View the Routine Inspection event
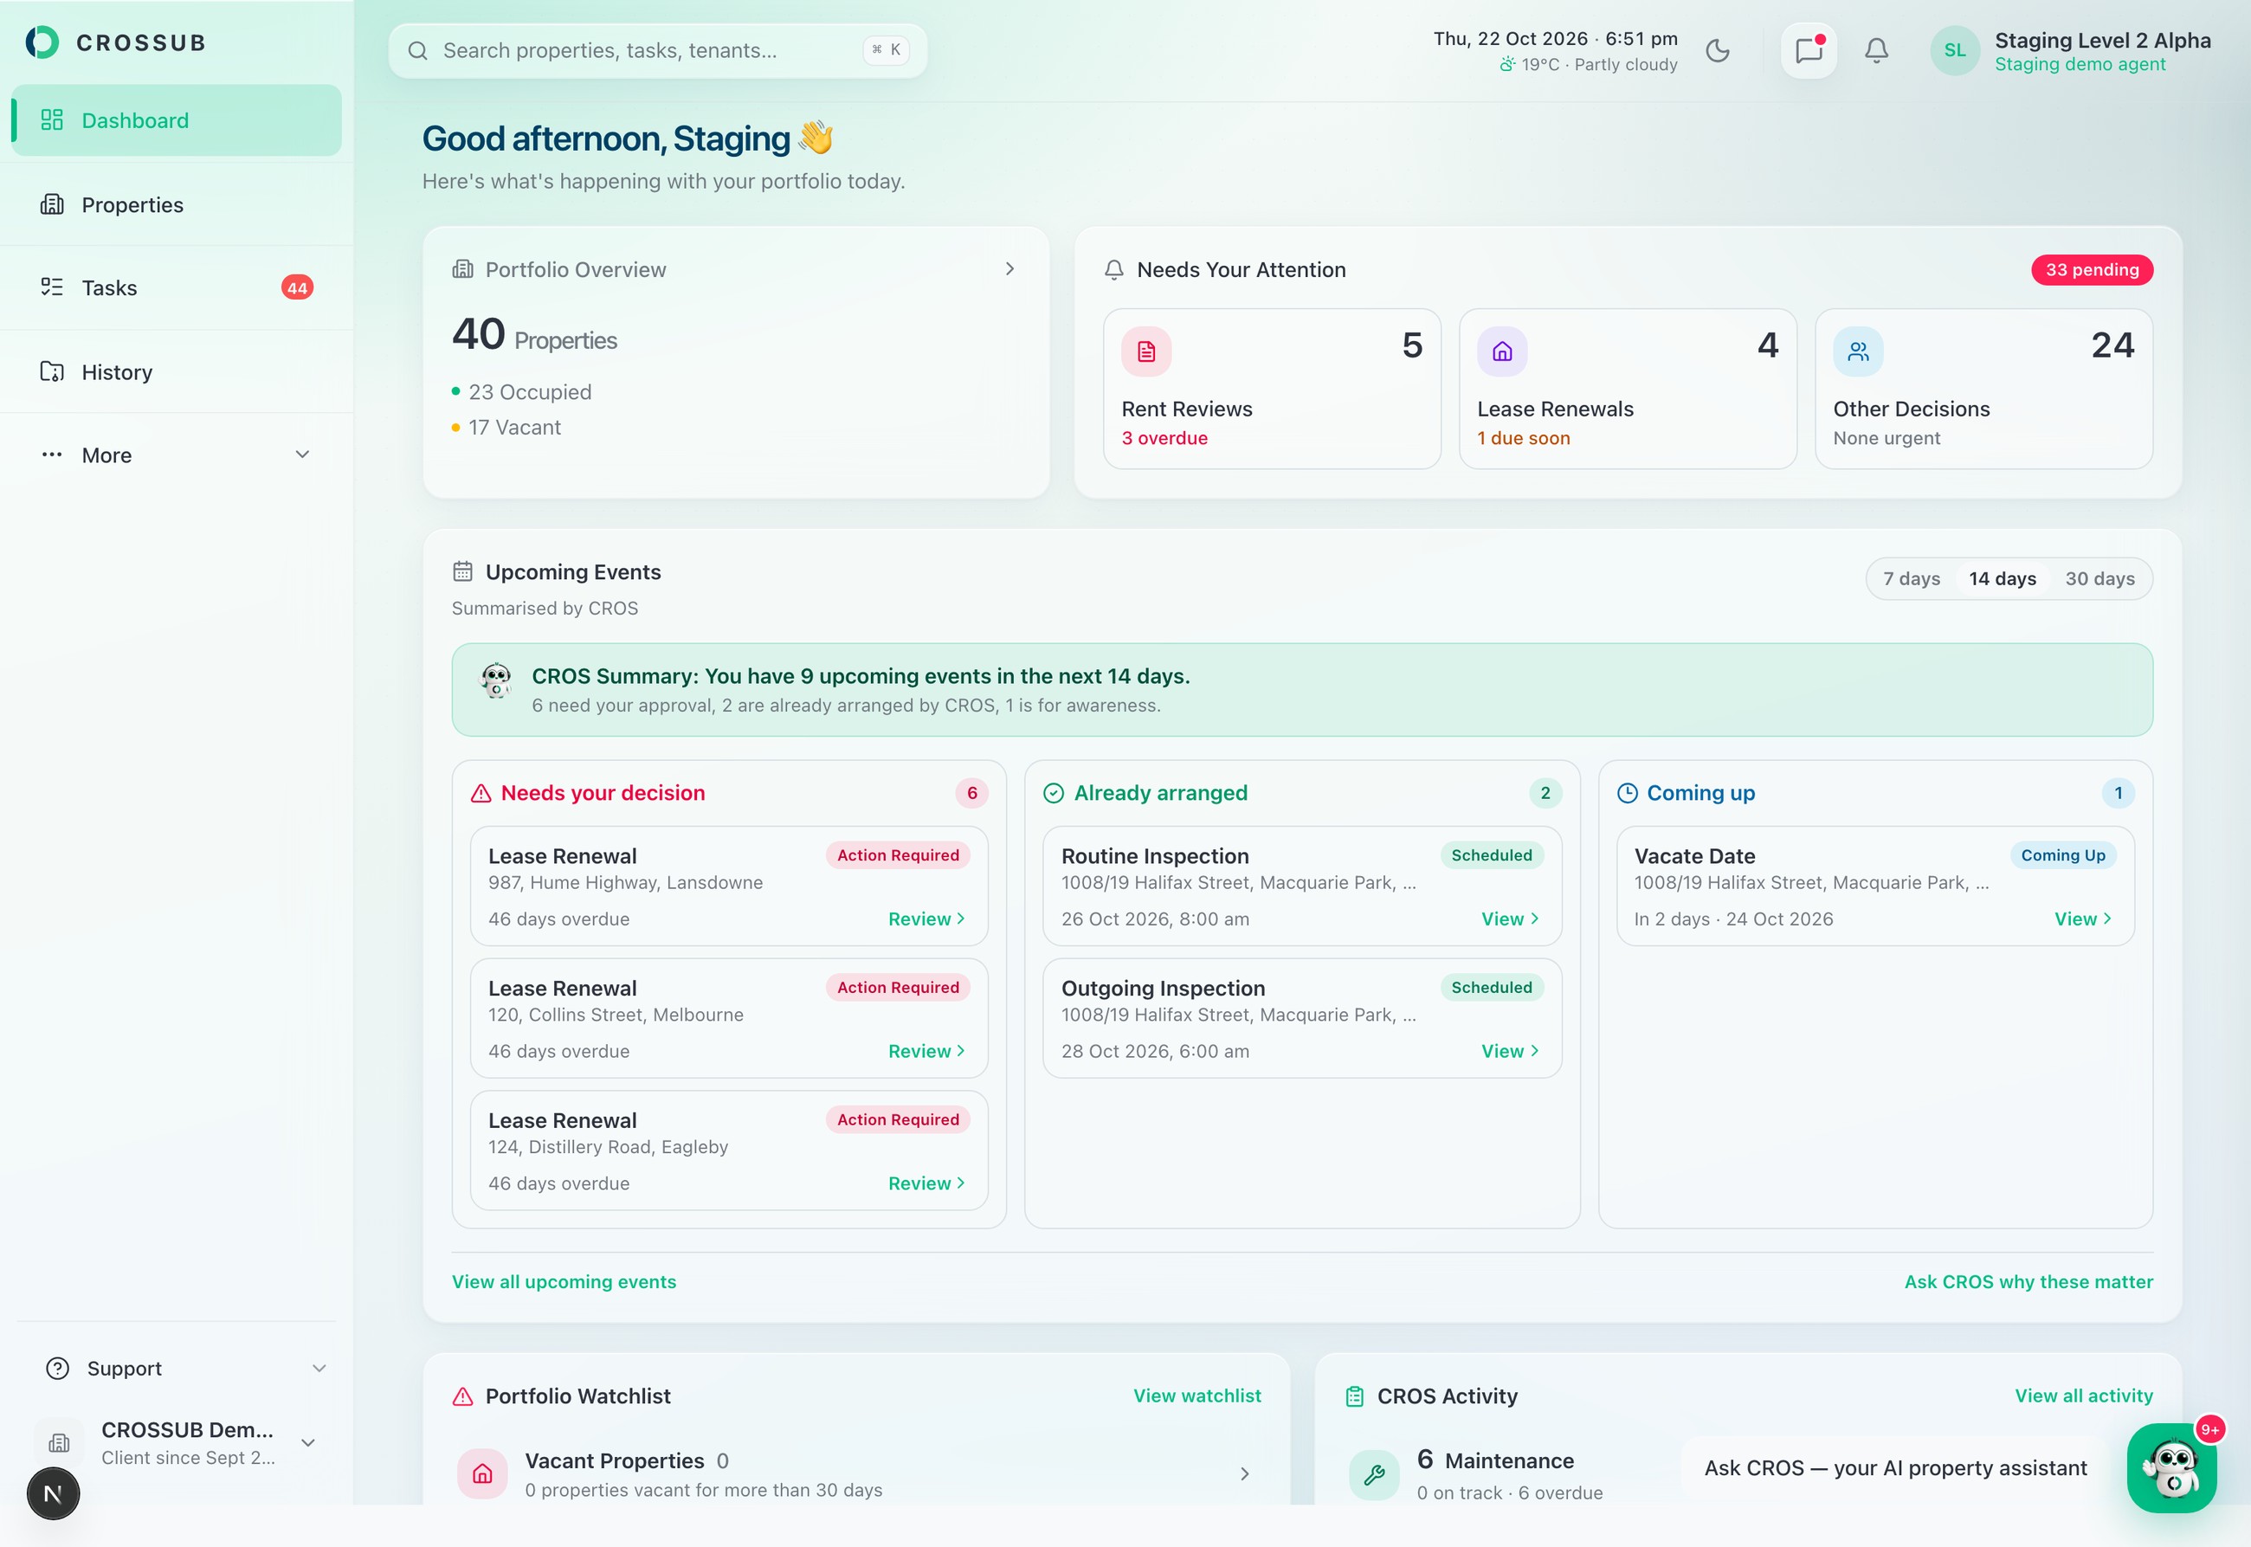Image resolution: width=2251 pixels, height=1547 pixels. click(x=1511, y=919)
